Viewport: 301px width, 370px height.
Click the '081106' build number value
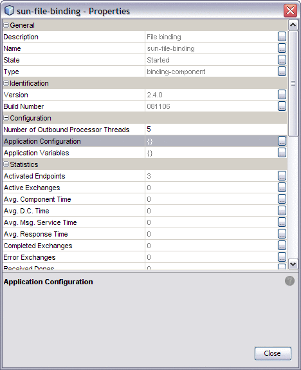pyautogui.click(x=158, y=106)
